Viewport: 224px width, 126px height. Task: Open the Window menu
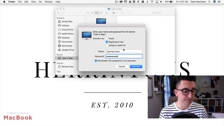49,2
